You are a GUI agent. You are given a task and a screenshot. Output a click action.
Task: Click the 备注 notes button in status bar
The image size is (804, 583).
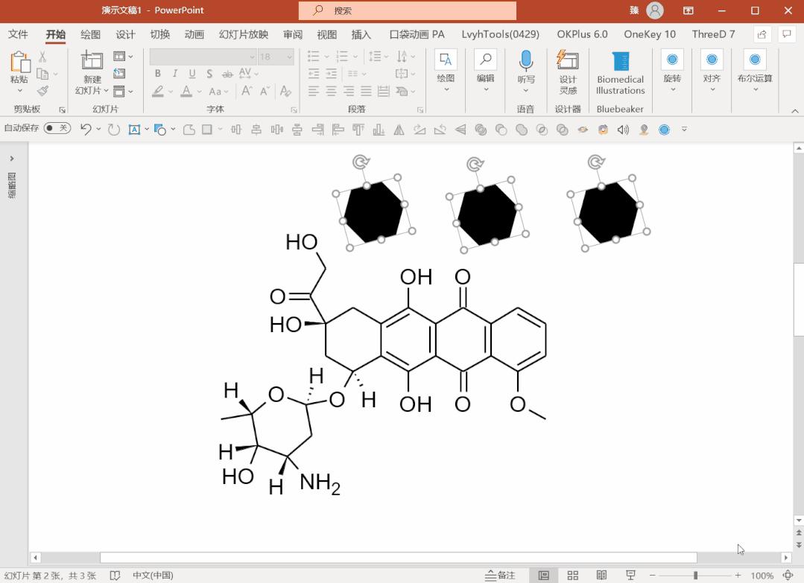pos(500,575)
